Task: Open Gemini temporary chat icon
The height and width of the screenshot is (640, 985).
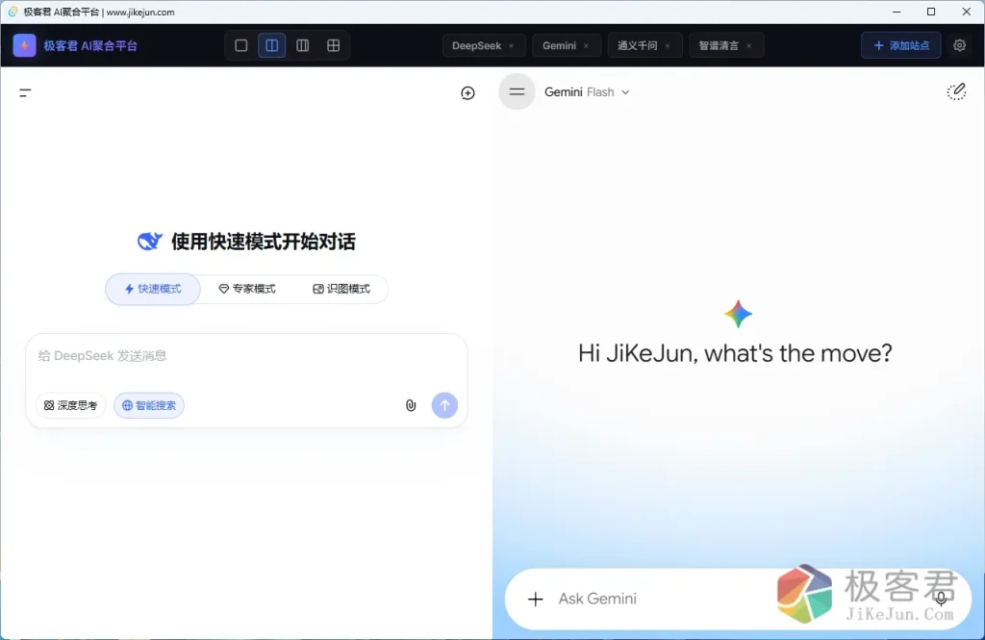Action: coord(956,91)
